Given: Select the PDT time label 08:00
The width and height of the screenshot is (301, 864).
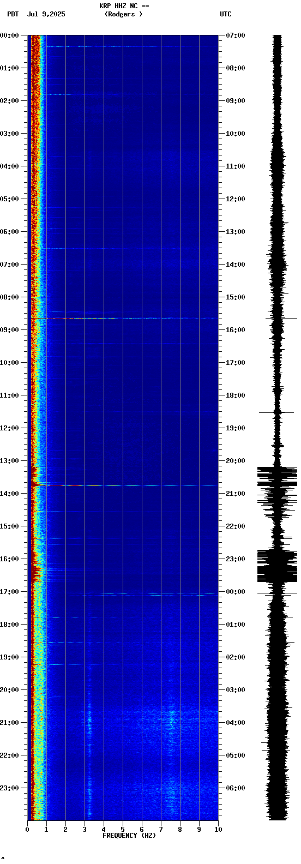Looking at the screenshot, I should point(9,297).
